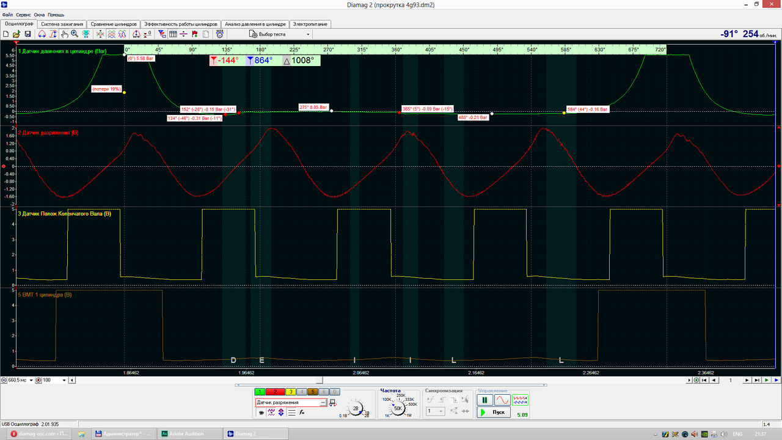Click the divide line toolbar icon
Image resolution: width=782 pixels, height=440 pixels.
tap(183, 34)
